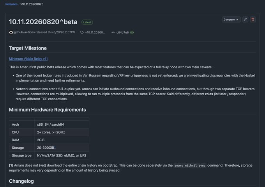The image size is (265, 187).
Task: Select the CPU table cell
Action: 22,132
